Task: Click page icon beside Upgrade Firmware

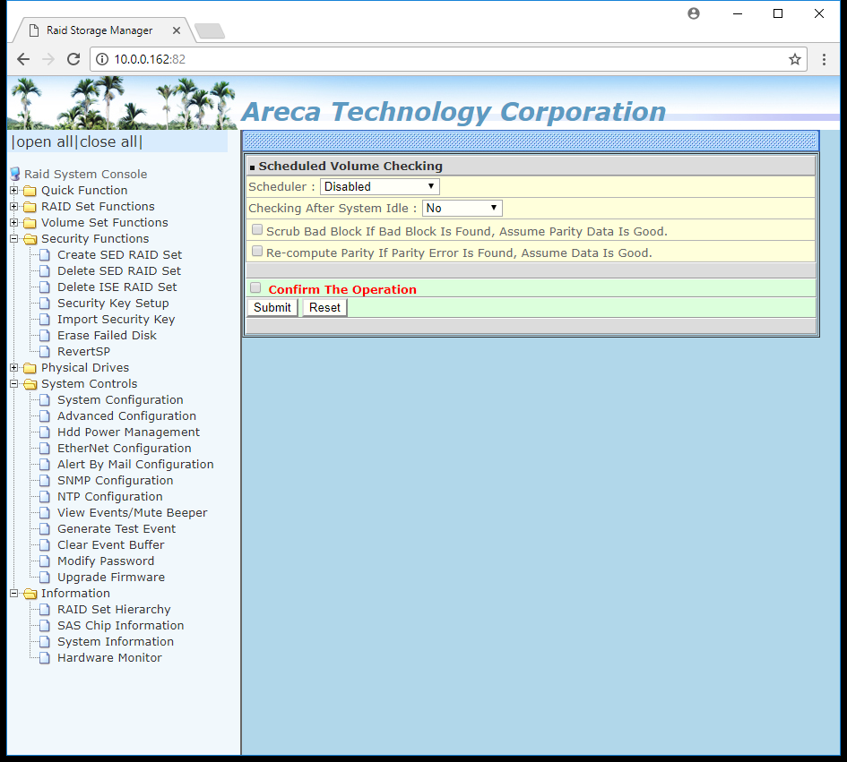Action: pos(45,577)
